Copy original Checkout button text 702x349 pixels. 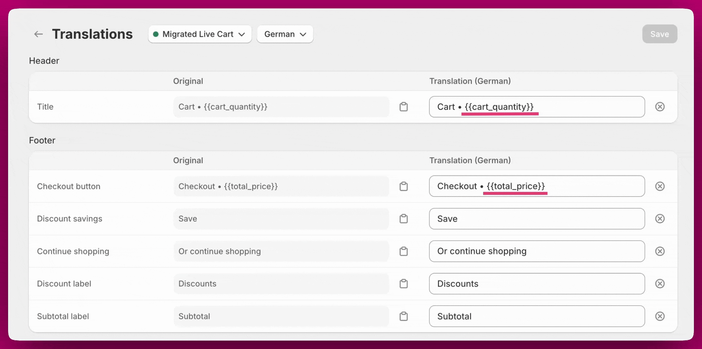(403, 186)
